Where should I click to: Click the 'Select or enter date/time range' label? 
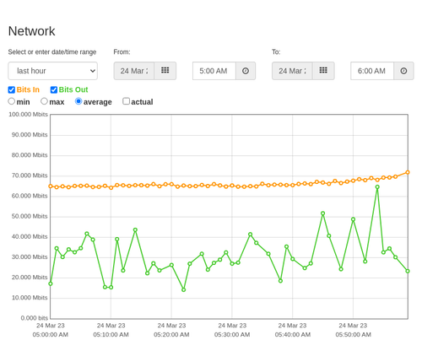(x=52, y=52)
